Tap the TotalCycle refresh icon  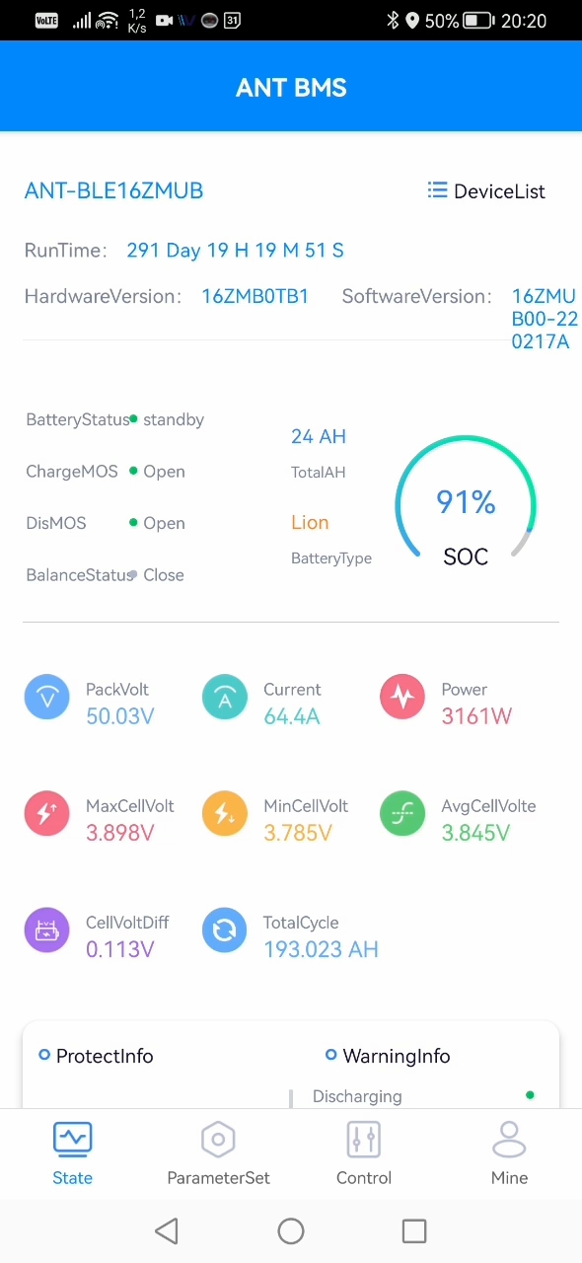click(x=225, y=930)
